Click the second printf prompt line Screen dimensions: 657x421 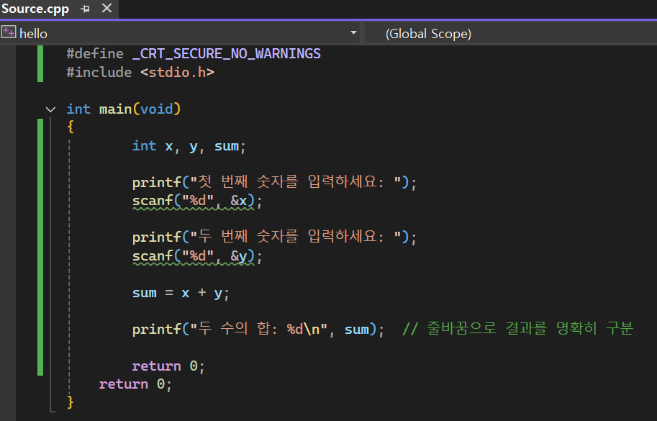[274, 237]
